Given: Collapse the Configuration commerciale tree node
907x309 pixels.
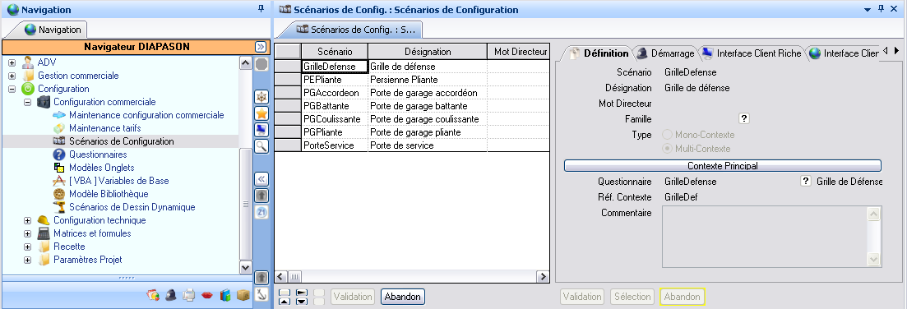Looking at the screenshot, I should [27, 102].
